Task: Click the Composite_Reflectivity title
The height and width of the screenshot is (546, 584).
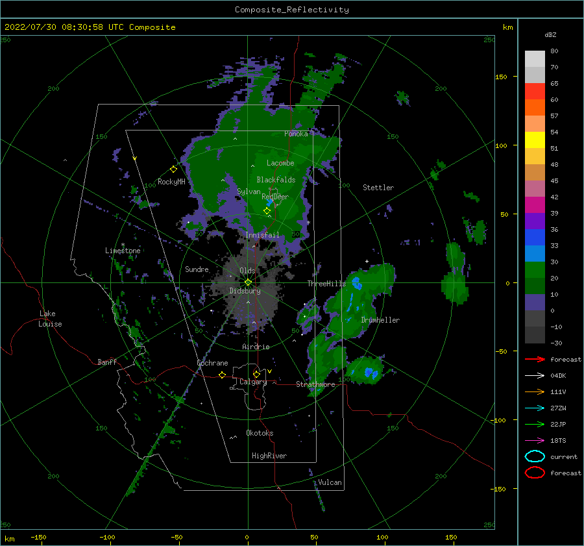Action: (292, 10)
